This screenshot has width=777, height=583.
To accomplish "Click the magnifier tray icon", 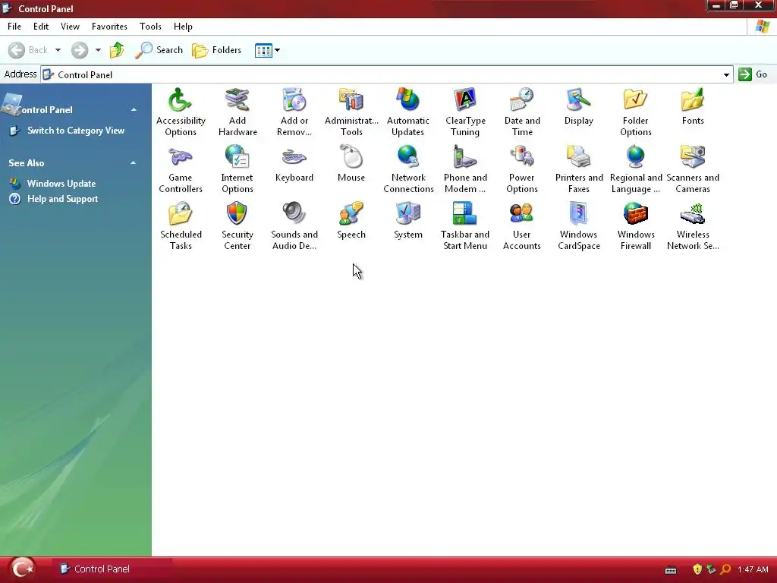I will (x=725, y=569).
